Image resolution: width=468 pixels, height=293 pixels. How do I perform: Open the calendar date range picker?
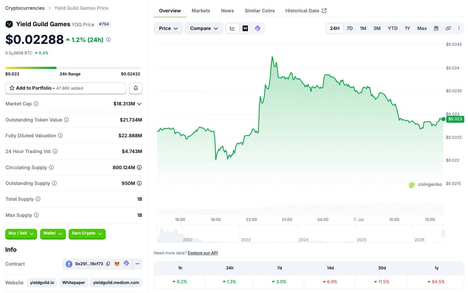pyautogui.click(x=436, y=28)
